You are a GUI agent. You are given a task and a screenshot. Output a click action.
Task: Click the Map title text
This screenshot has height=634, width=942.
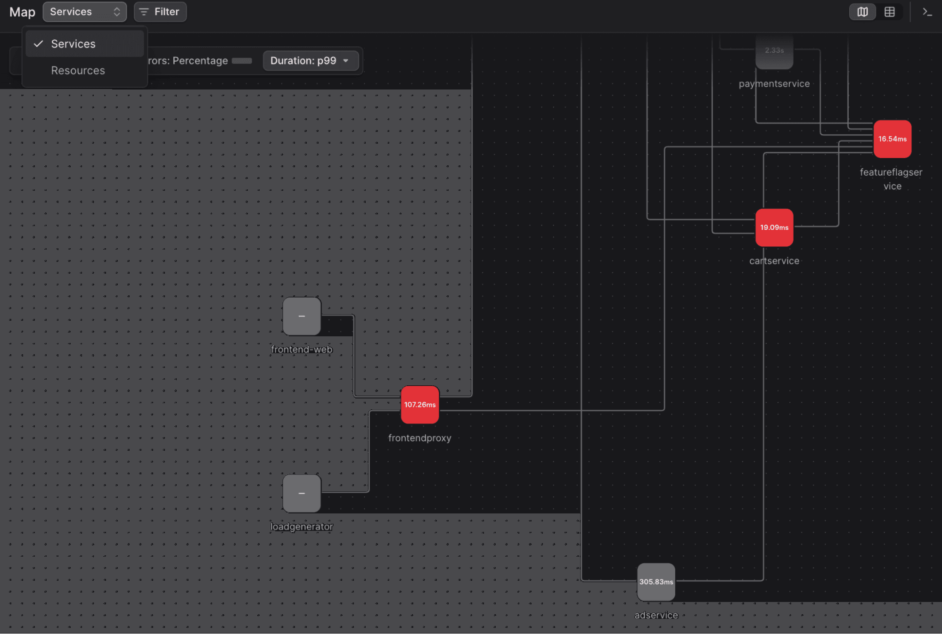click(x=22, y=12)
